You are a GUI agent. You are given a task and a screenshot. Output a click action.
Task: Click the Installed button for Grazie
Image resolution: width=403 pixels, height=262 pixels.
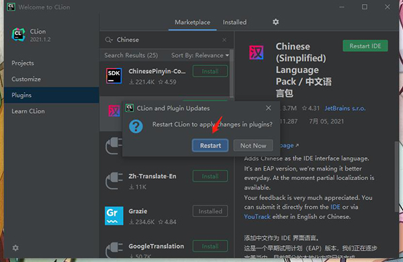tap(210, 211)
